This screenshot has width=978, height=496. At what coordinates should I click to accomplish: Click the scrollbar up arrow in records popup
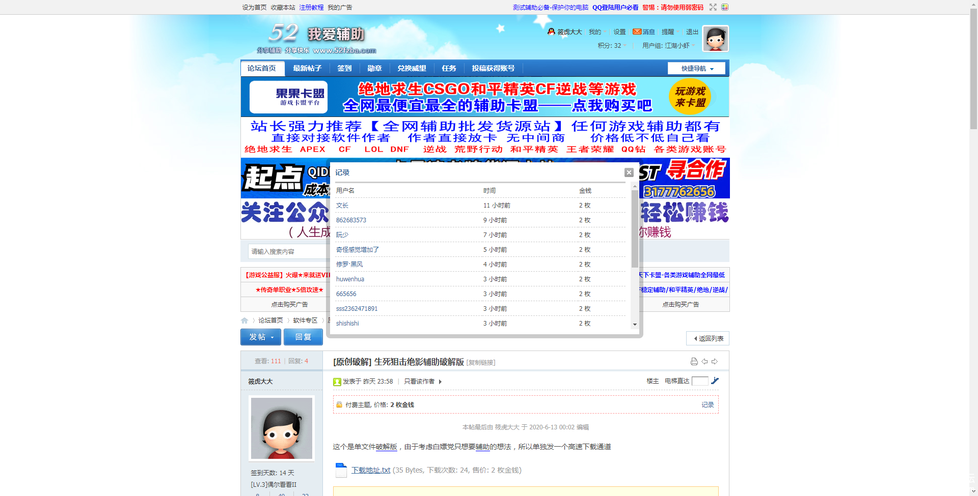[635, 186]
